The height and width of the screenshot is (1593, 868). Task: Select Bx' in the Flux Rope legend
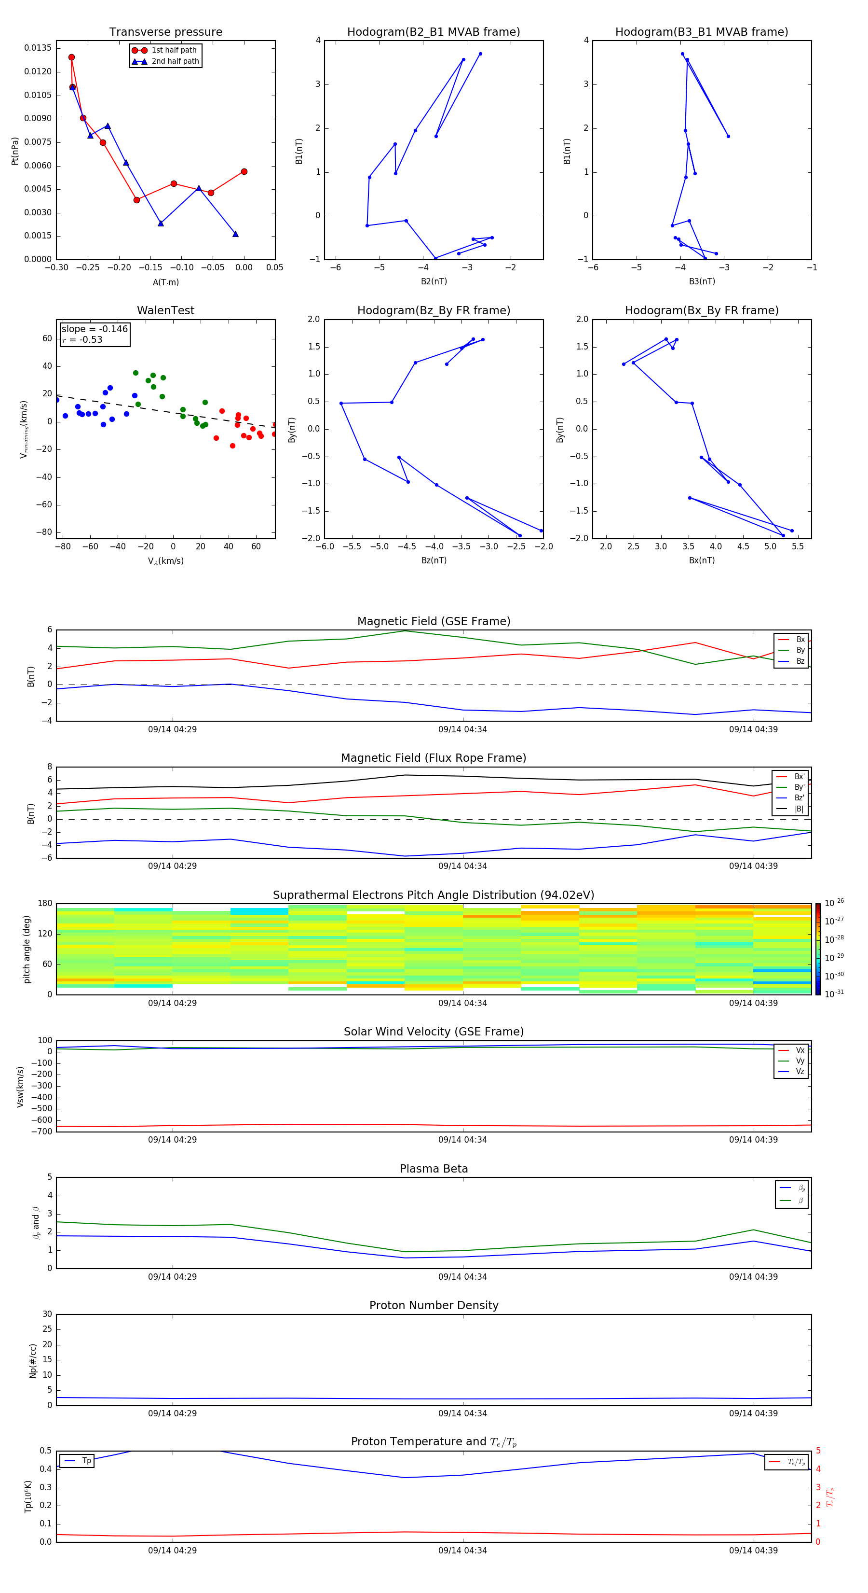pos(790,777)
